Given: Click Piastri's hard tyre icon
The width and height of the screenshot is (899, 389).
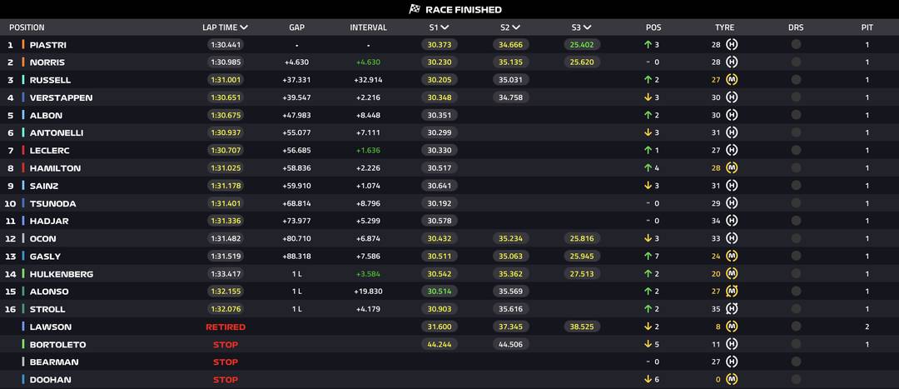Looking at the screenshot, I should [732, 44].
